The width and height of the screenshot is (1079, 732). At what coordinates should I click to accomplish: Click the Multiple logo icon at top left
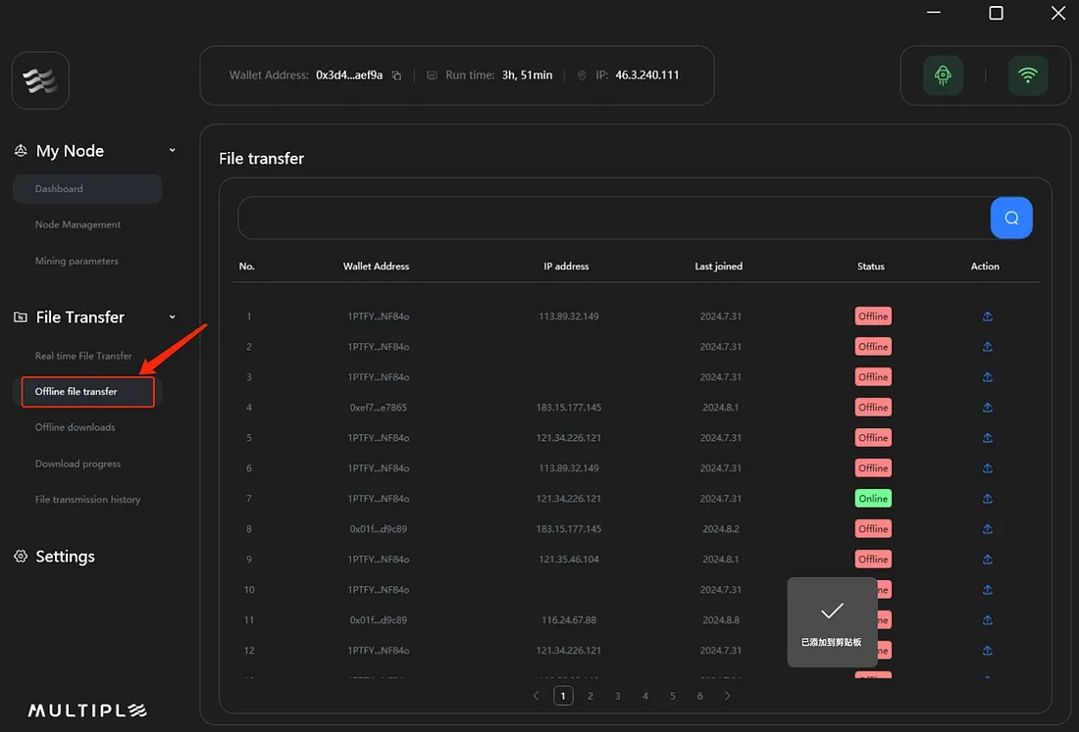(40, 80)
